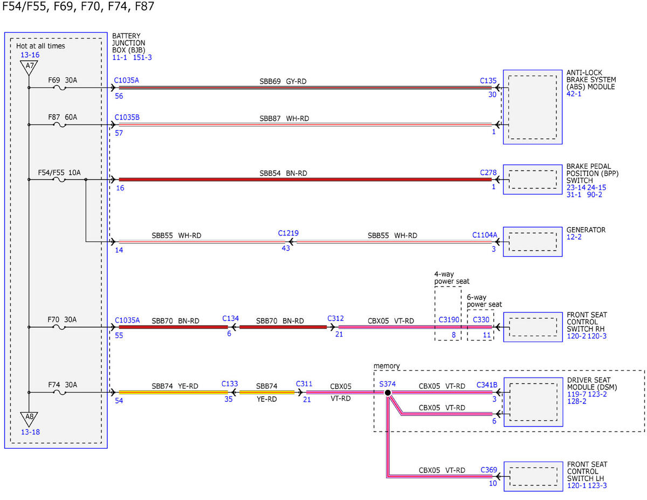Follow the 13-16 page reference link
647x500 pixels.
(30, 55)
